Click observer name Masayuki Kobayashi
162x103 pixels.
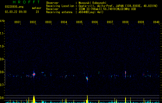coord(92,3)
